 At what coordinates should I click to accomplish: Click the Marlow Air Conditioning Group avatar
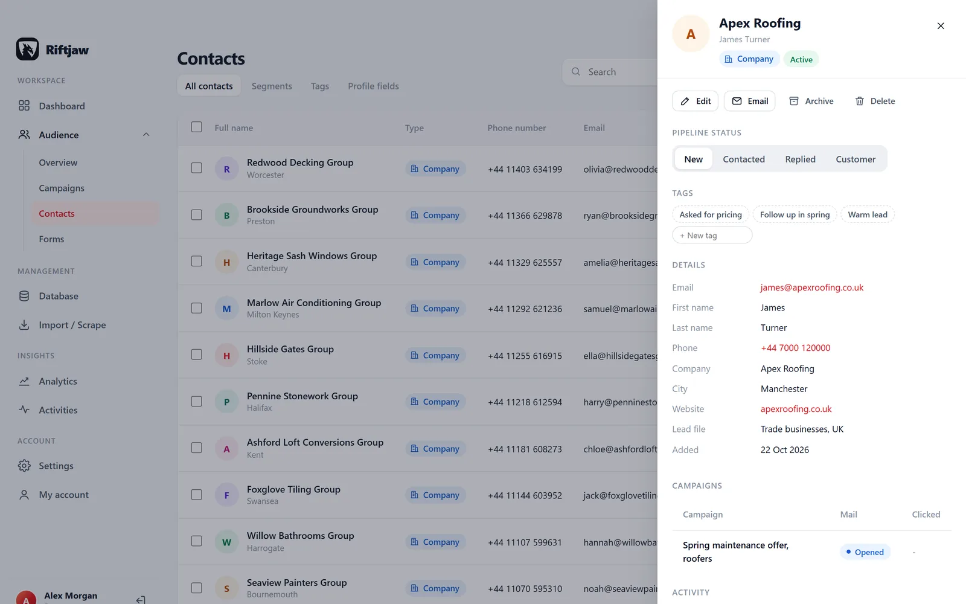226,308
